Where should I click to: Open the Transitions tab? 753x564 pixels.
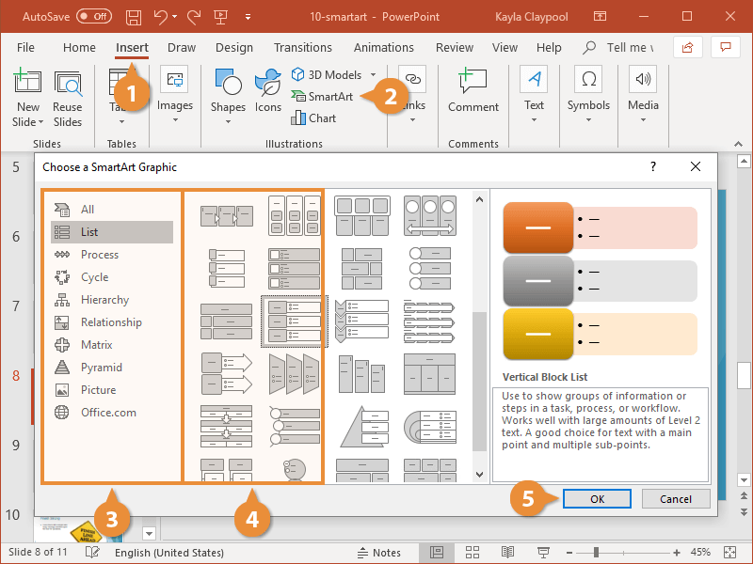pos(302,47)
